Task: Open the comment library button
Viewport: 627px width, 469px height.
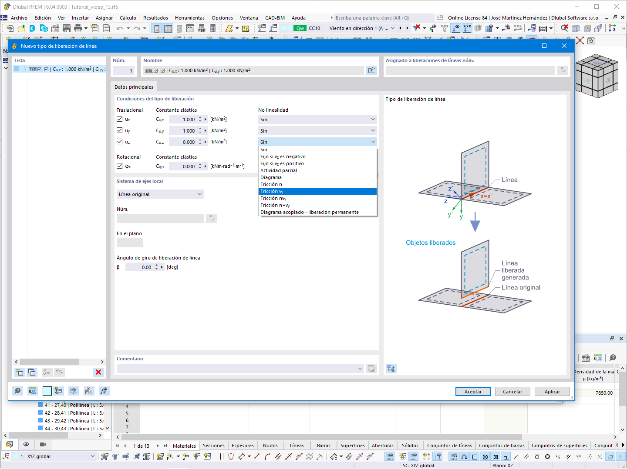Action: point(371,369)
